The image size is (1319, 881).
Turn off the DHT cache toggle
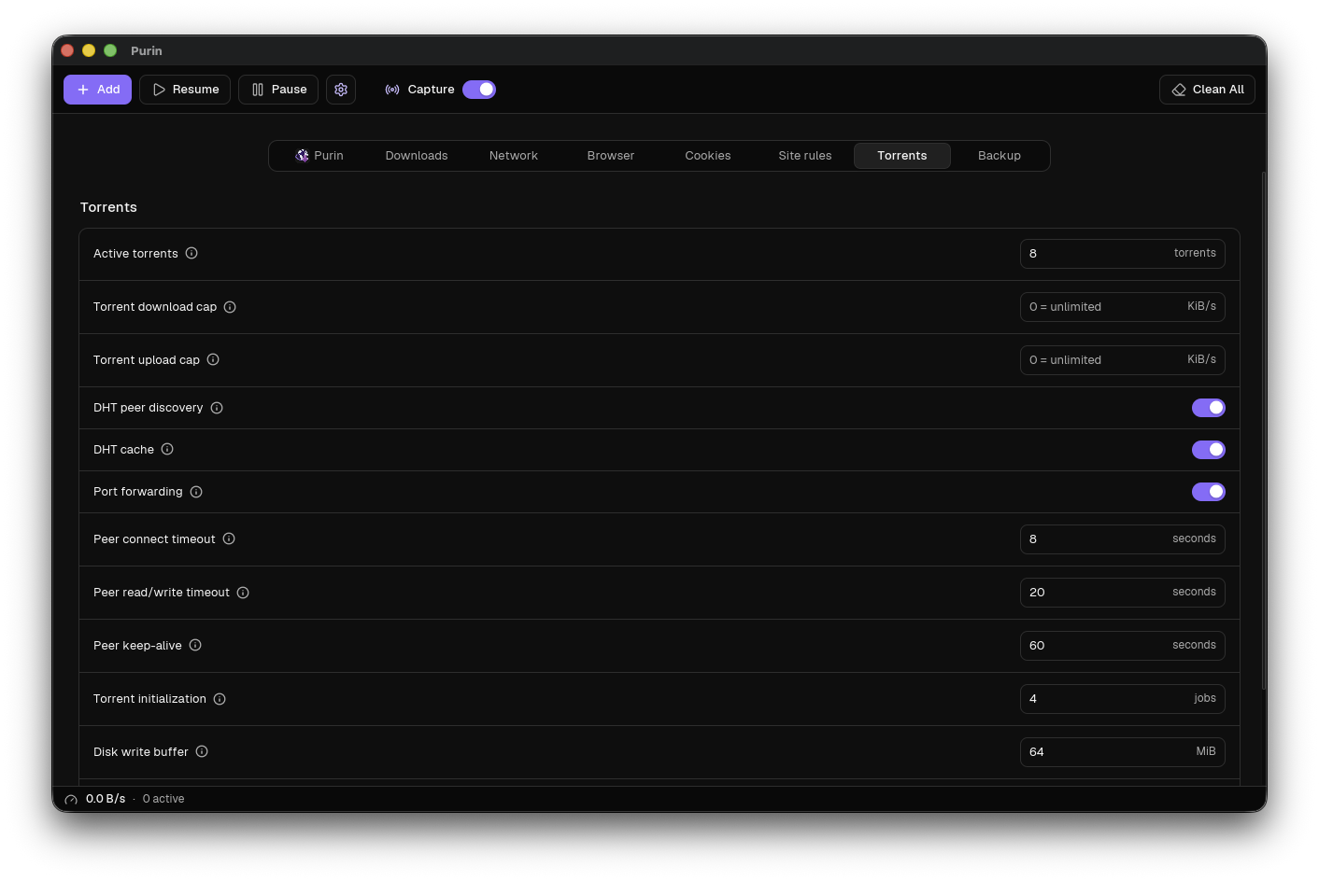click(1209, 450)
